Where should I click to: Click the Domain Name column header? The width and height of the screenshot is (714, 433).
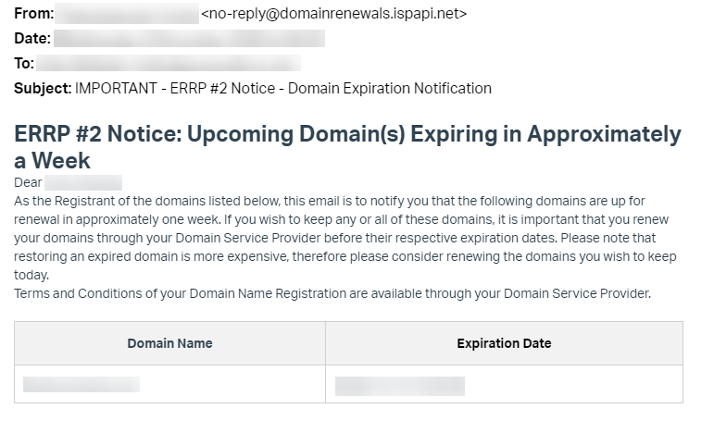click(x=169, y=343)
